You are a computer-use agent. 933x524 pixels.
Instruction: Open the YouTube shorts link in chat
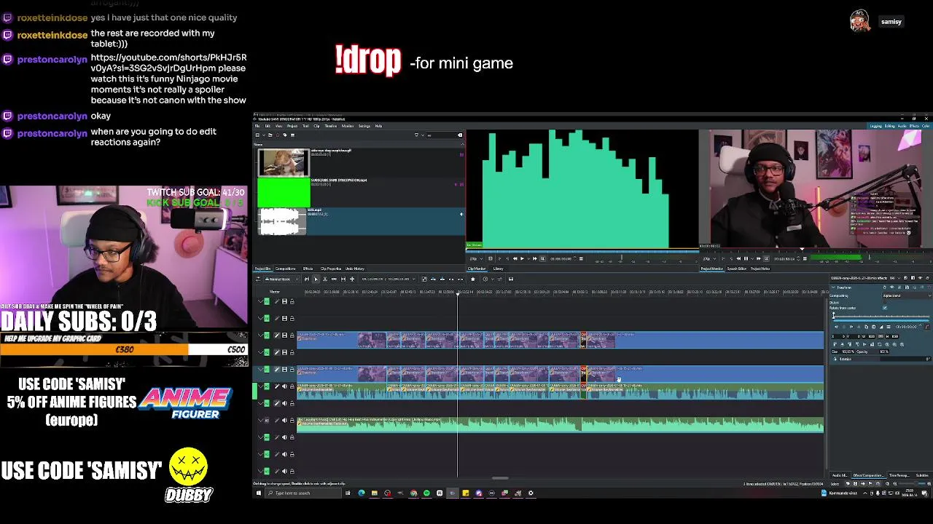coord(168,63)
